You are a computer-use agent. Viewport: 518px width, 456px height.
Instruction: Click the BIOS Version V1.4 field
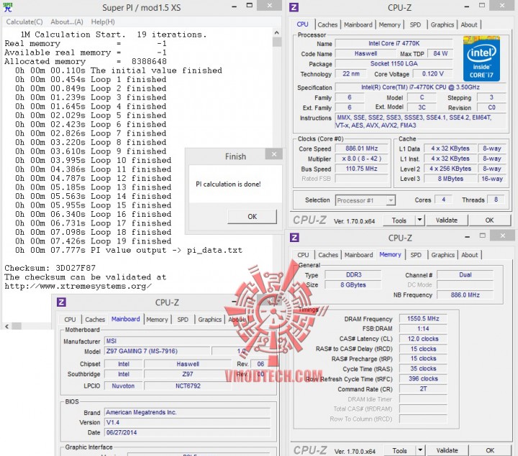pos(187,422)
